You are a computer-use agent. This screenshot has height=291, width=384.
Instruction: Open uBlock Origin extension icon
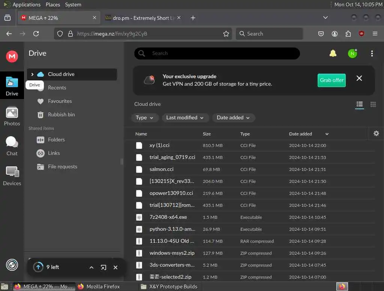point(361,34)
